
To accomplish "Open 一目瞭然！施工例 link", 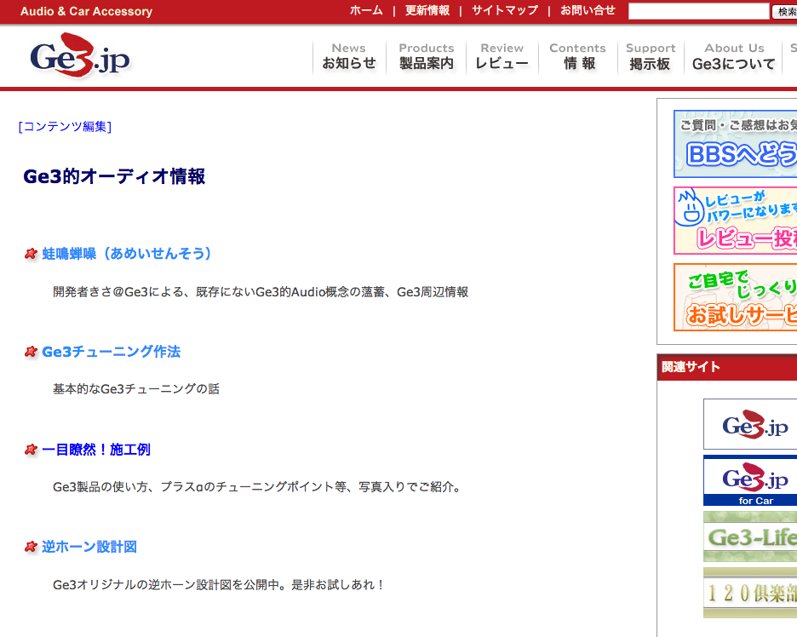I will [x=96, y=450].
